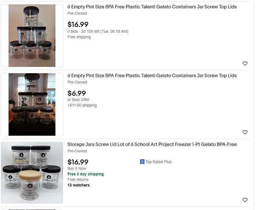Click the "Free returns" text
Screen dimensions: 257x210
click(x=78, y=179)
